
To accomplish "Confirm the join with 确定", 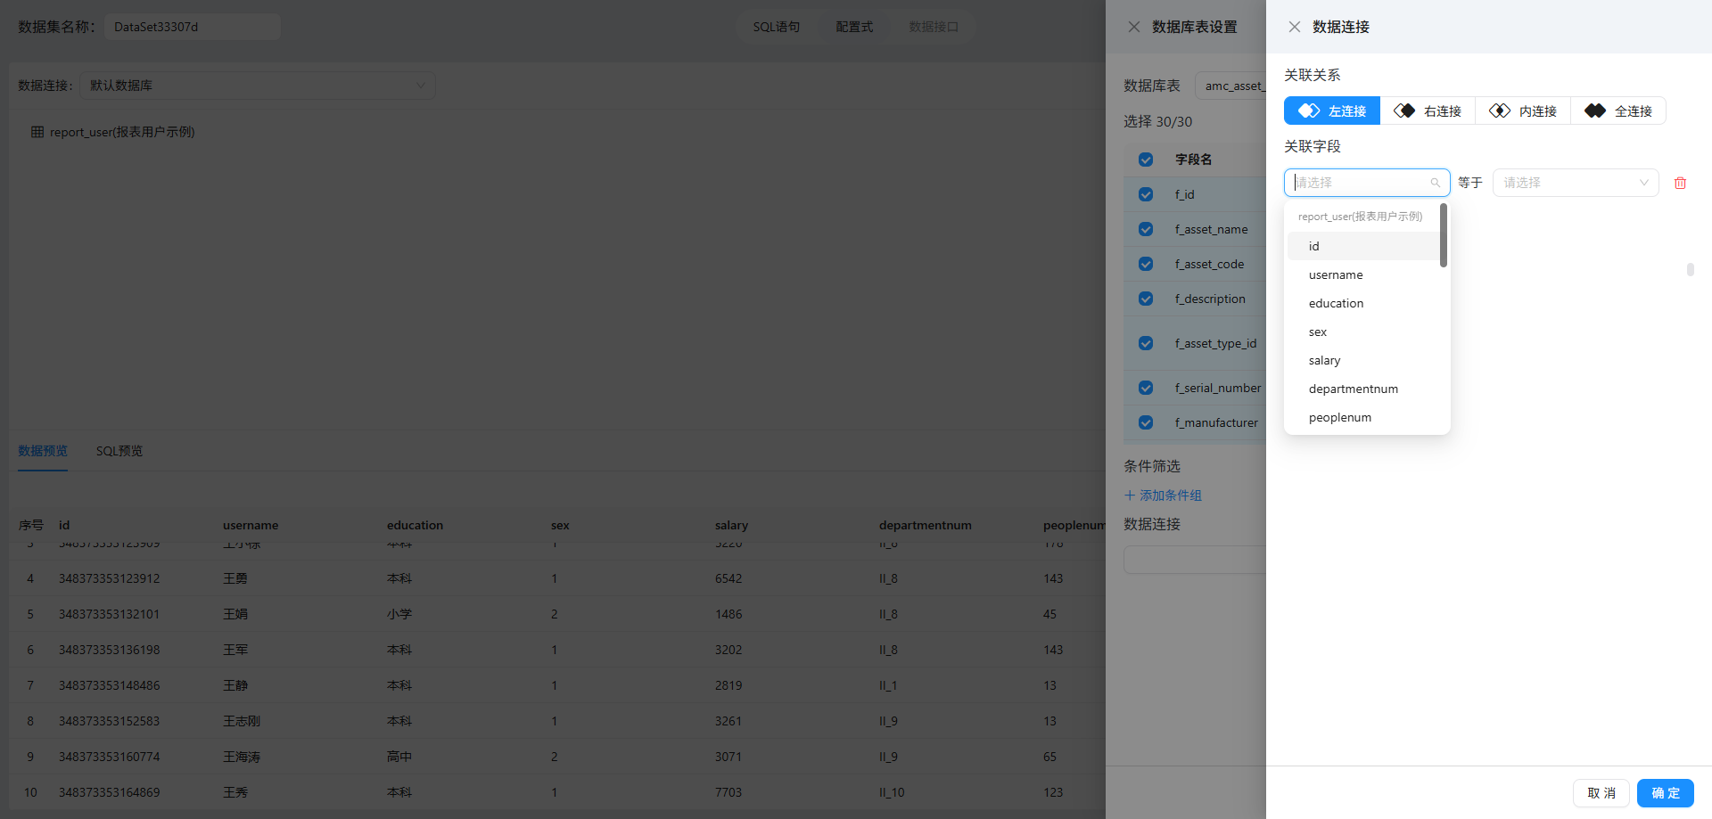I will click(1666, 793).
